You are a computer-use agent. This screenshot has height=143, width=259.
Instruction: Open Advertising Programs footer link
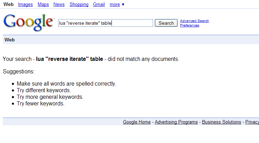click(x=176, y=122)
